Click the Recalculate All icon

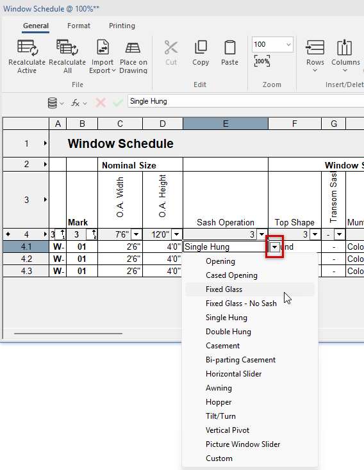point(67,47)
